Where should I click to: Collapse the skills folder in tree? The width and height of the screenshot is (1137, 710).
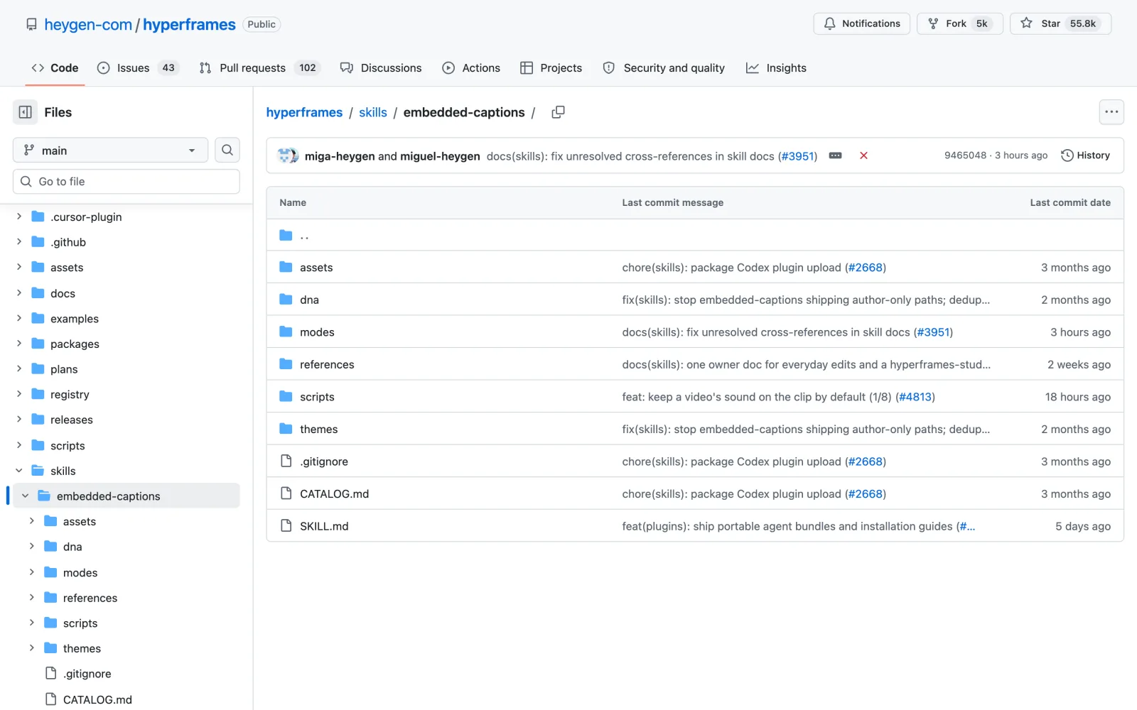tap(19, 471)
